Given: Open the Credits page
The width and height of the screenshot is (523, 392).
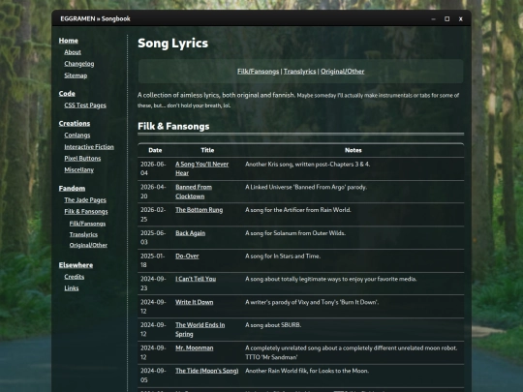Looking at the screenshot, I should (74, 277).
